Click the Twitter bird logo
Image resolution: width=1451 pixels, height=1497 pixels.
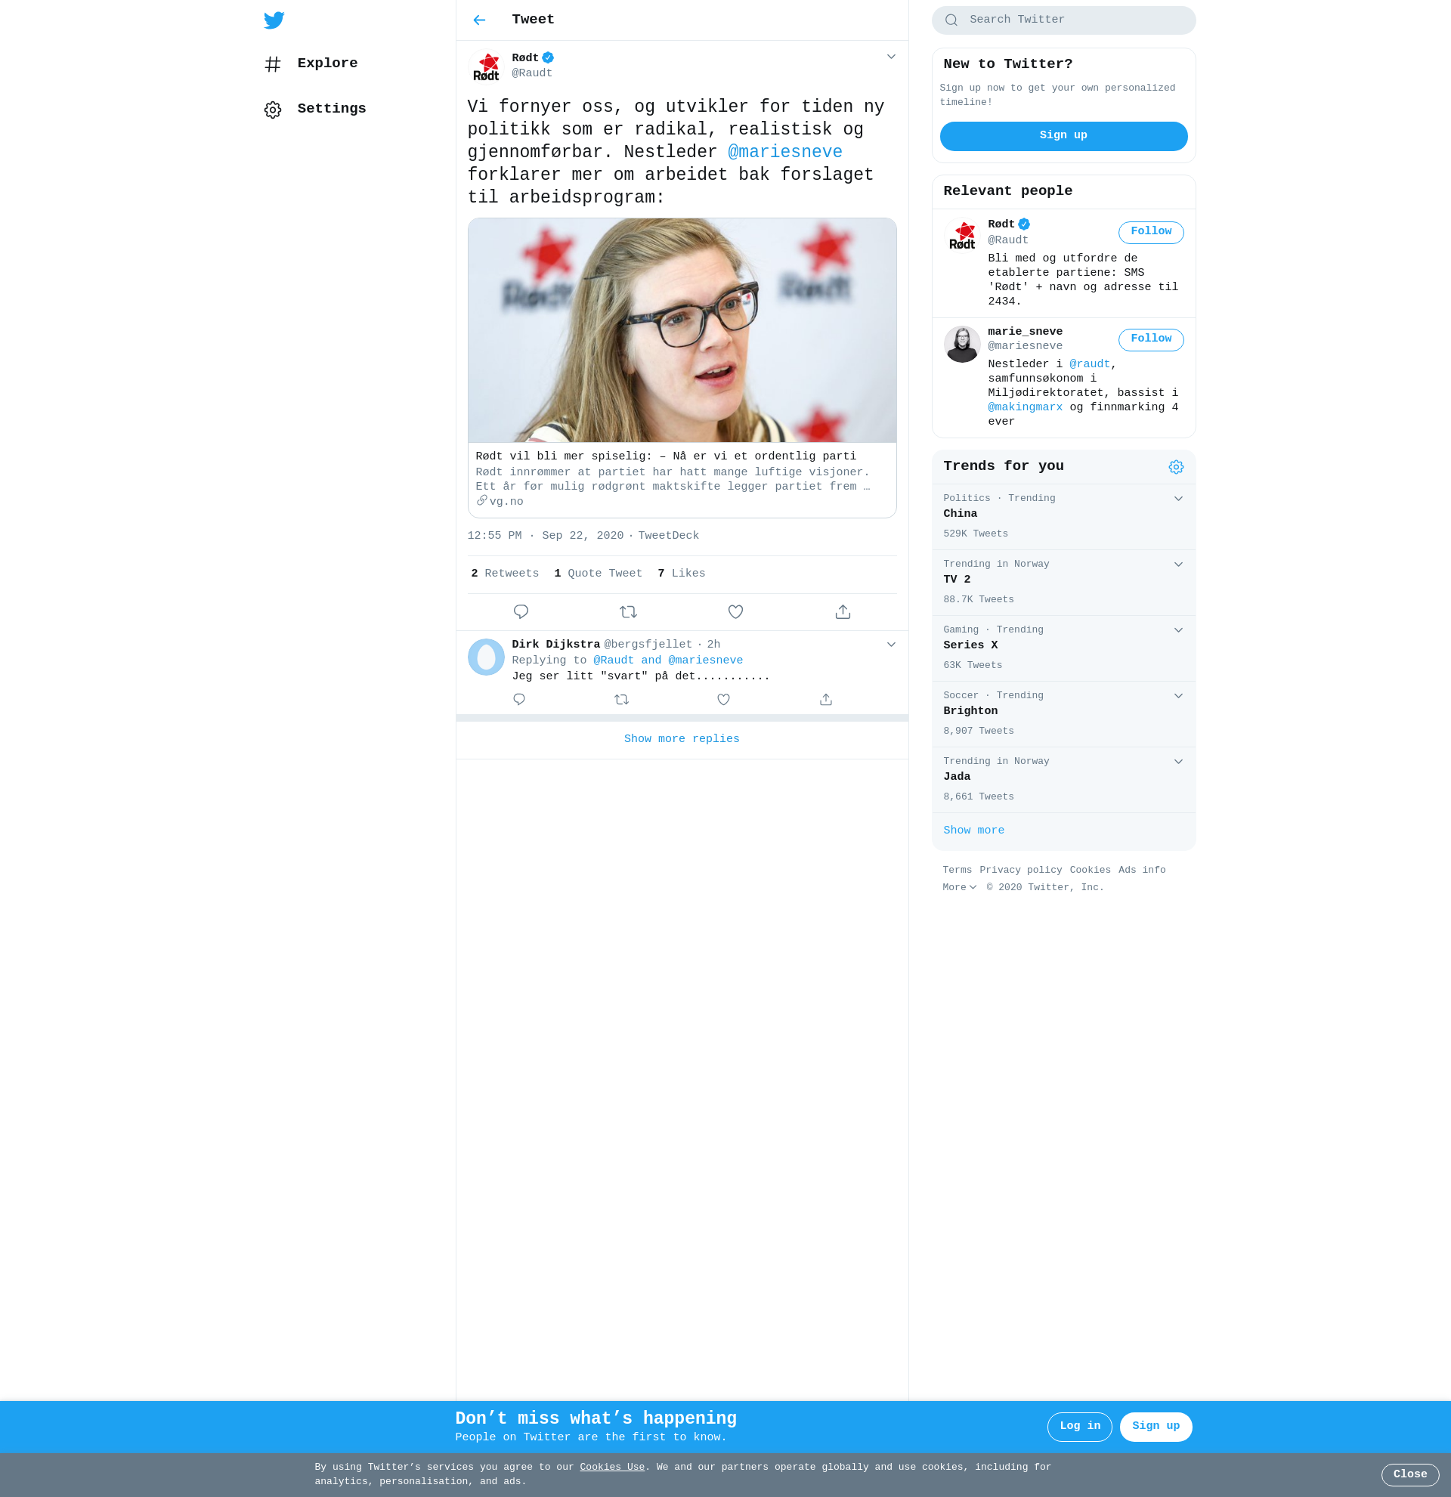[274, 20]
